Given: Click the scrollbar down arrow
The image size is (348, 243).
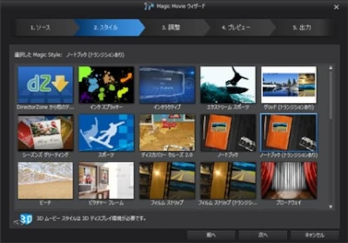Looking at the screenshot, I should coord(331,207).
